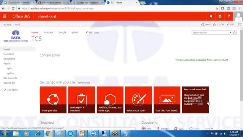Open the Keep email in context tile
This screenshot has height=137, width=243.
pyautogui.click(x=196, y=100)
